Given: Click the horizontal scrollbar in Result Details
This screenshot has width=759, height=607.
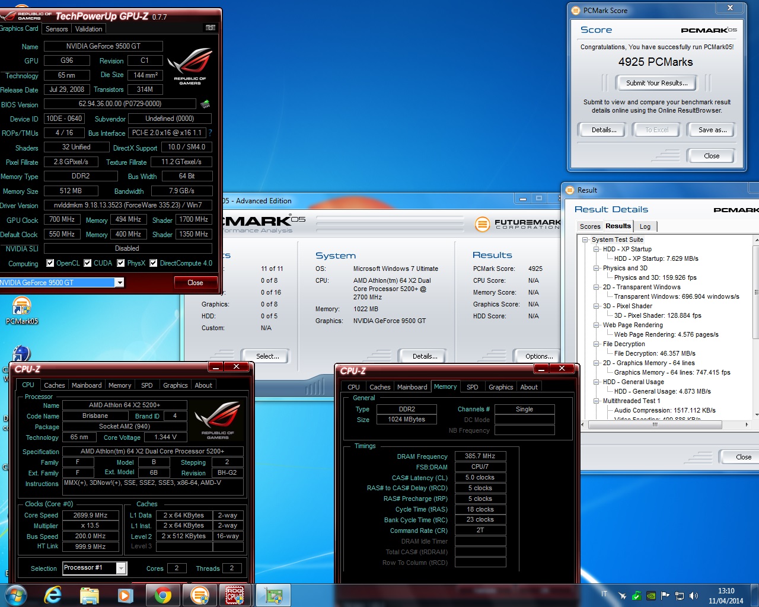Looking at the screenshot, I should coord(655,424).
